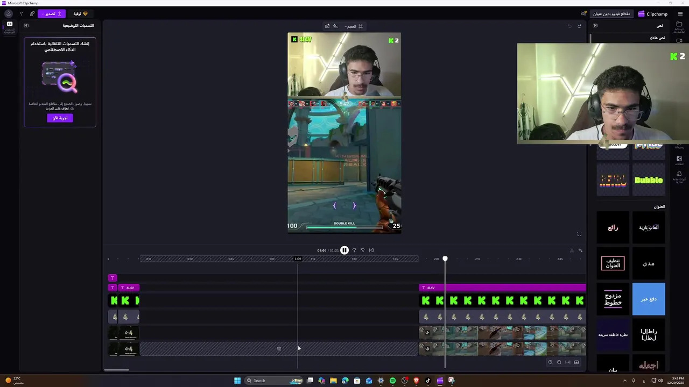Open the Captions sidebar tab
Viewport: 689px width, 387px height.
tap(10, 27)
